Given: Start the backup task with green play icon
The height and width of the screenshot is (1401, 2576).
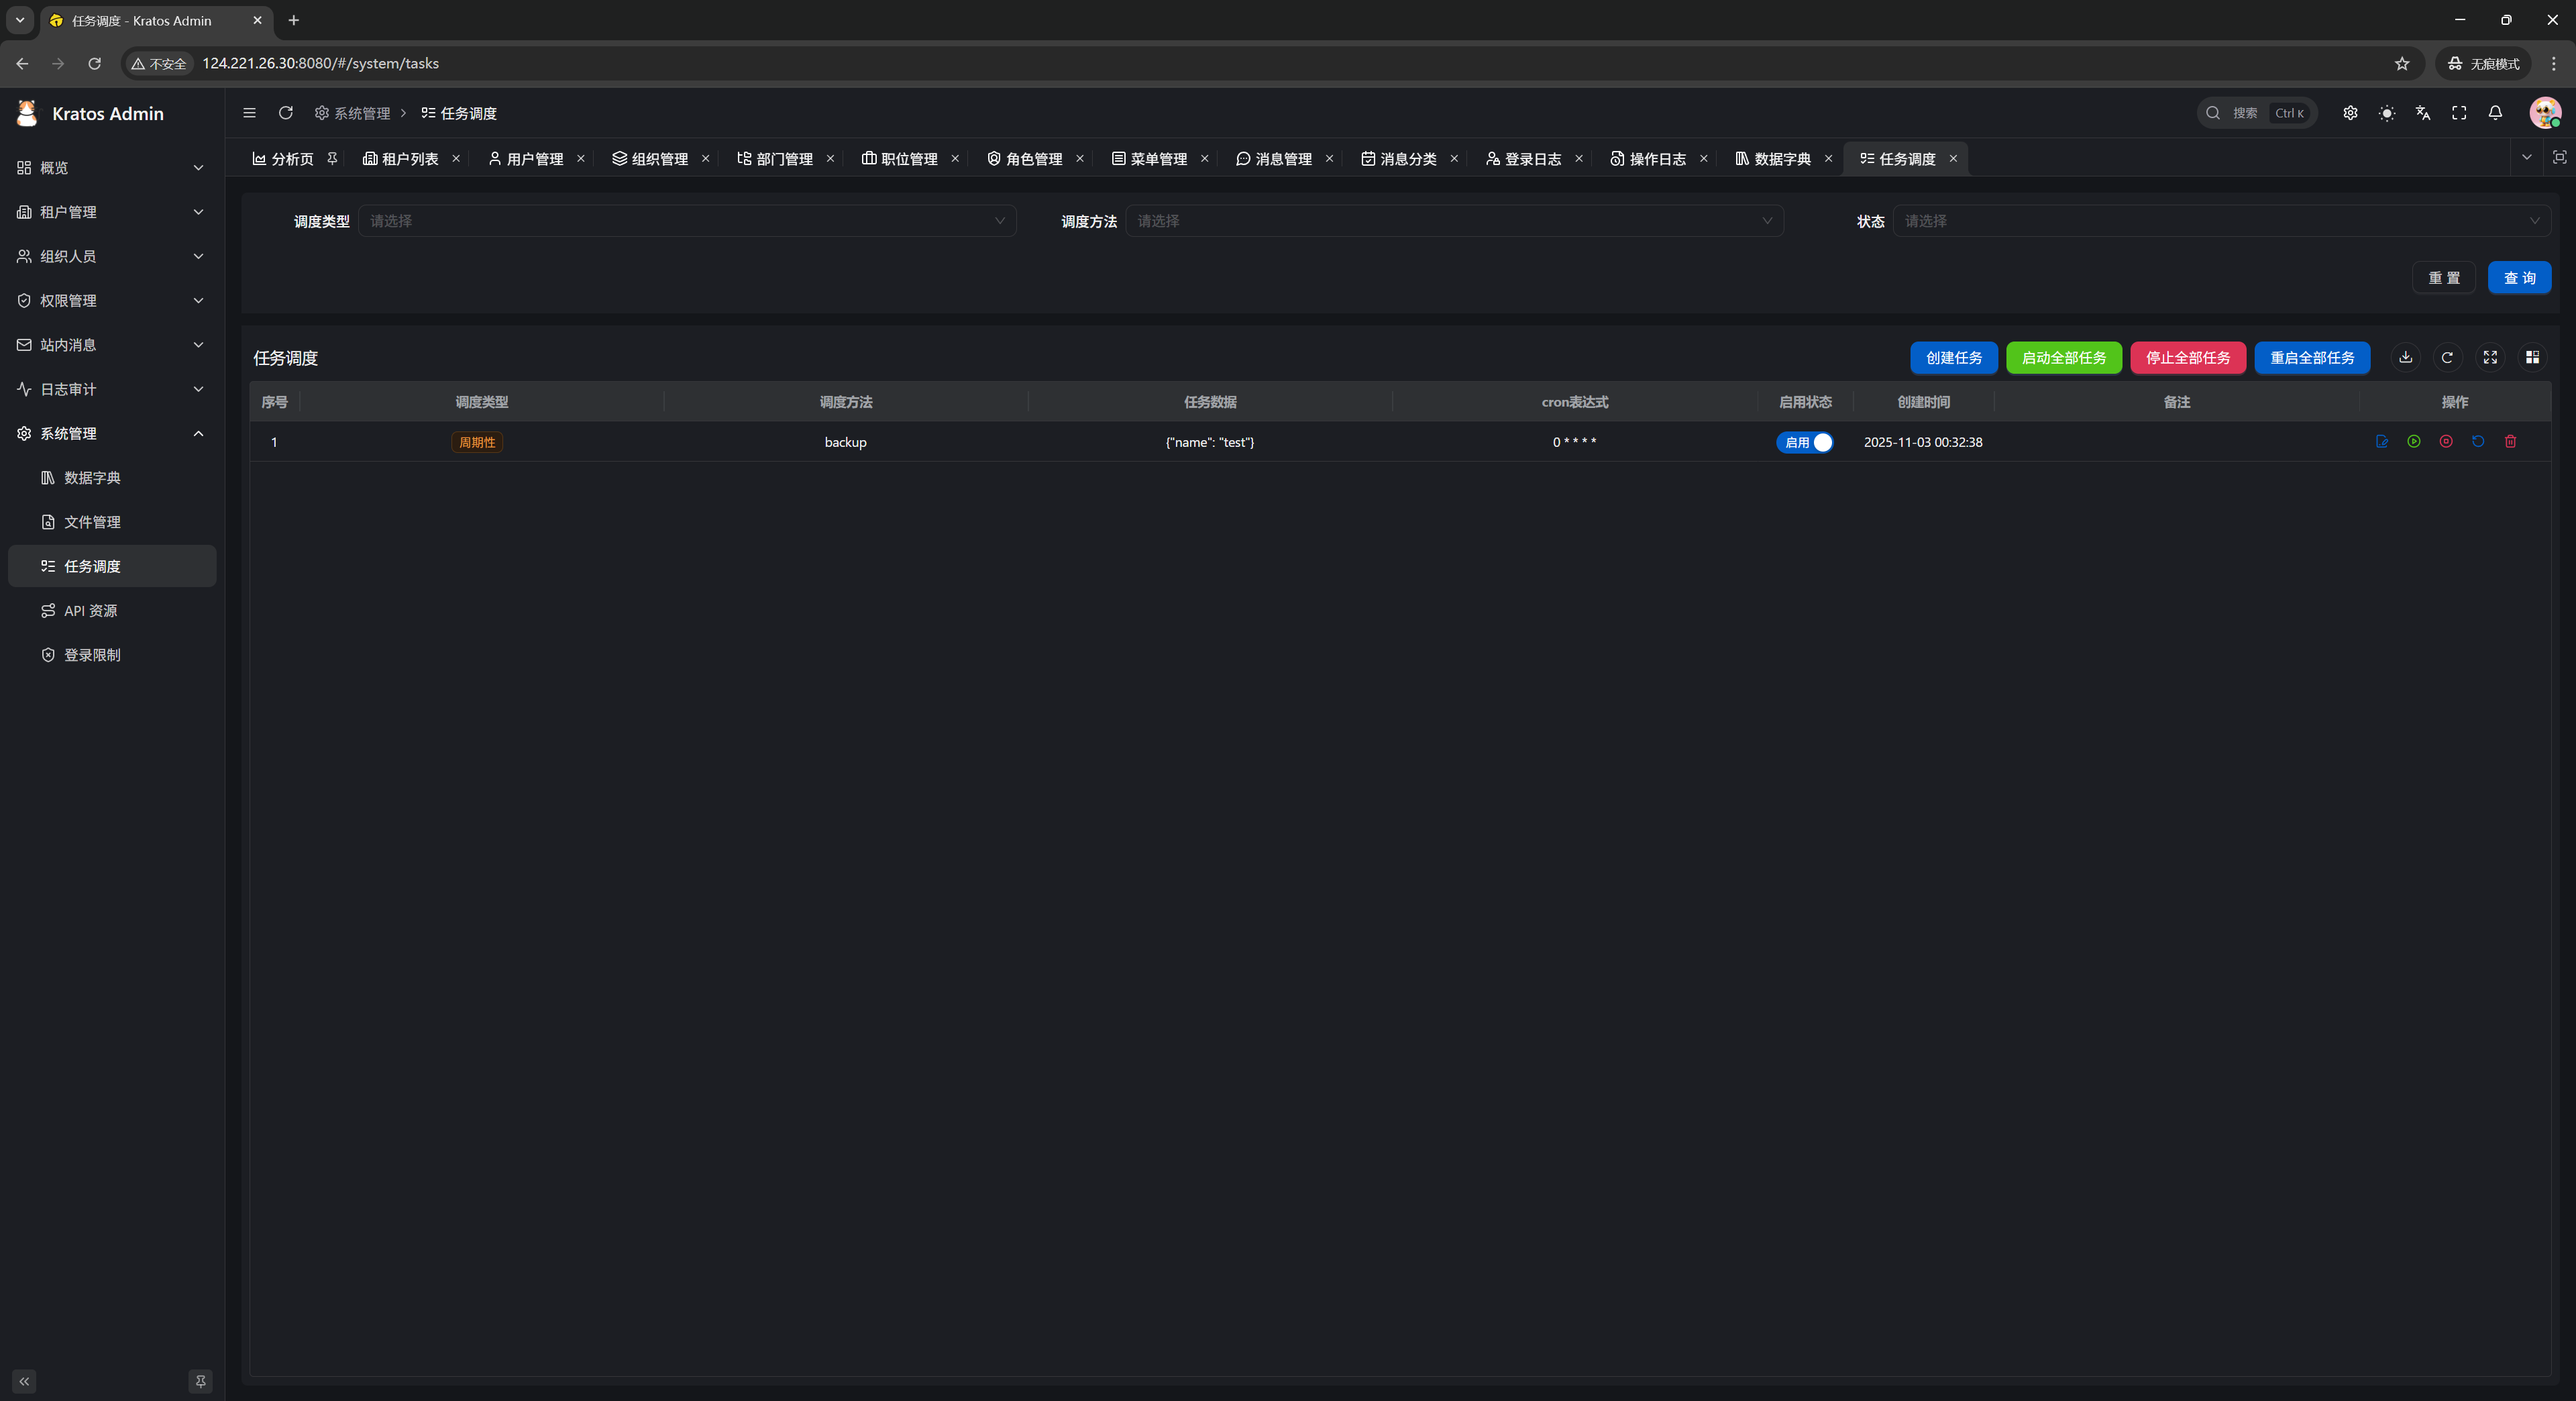Looking at the screenshot, I should (x=2413, y=441).
